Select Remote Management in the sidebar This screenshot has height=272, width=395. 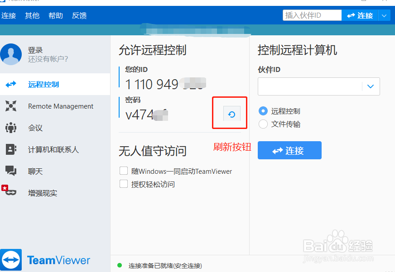(55, 106)
